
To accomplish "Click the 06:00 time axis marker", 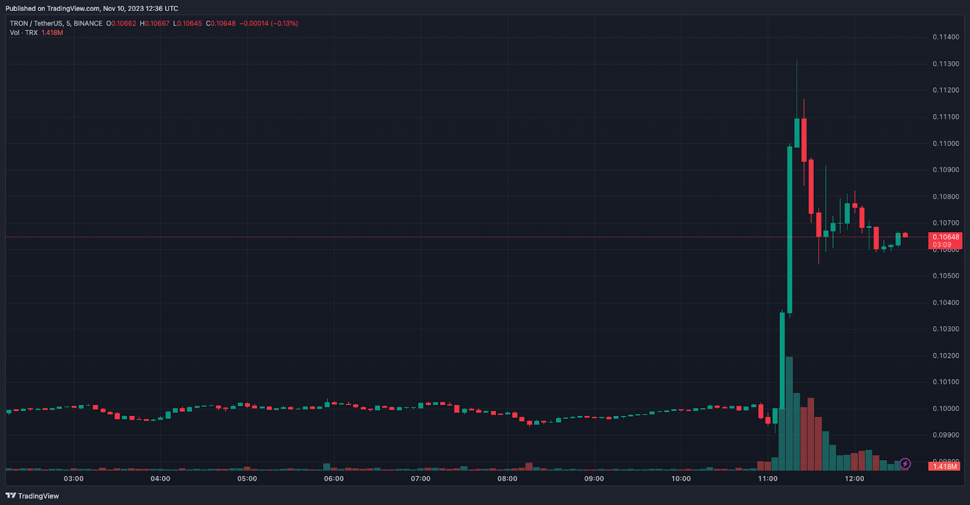I will tap(333, 479).
